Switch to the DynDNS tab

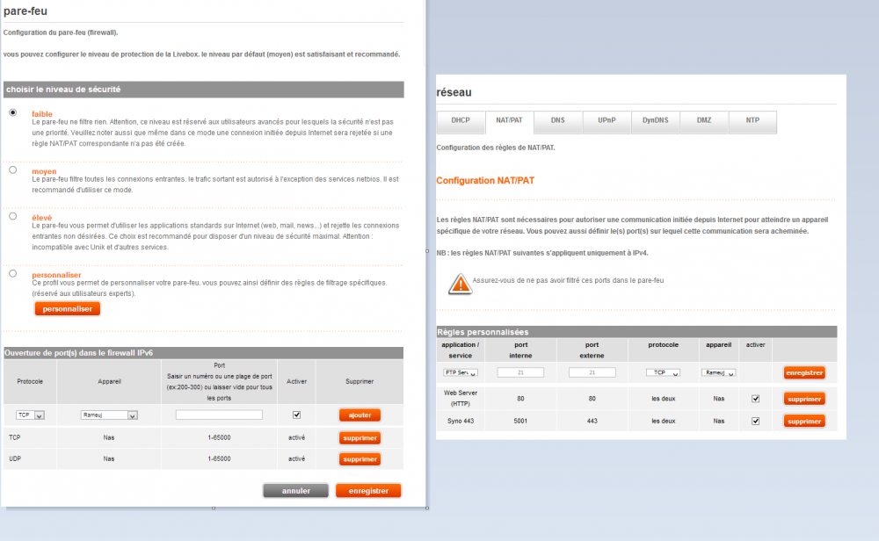(656, 121)
